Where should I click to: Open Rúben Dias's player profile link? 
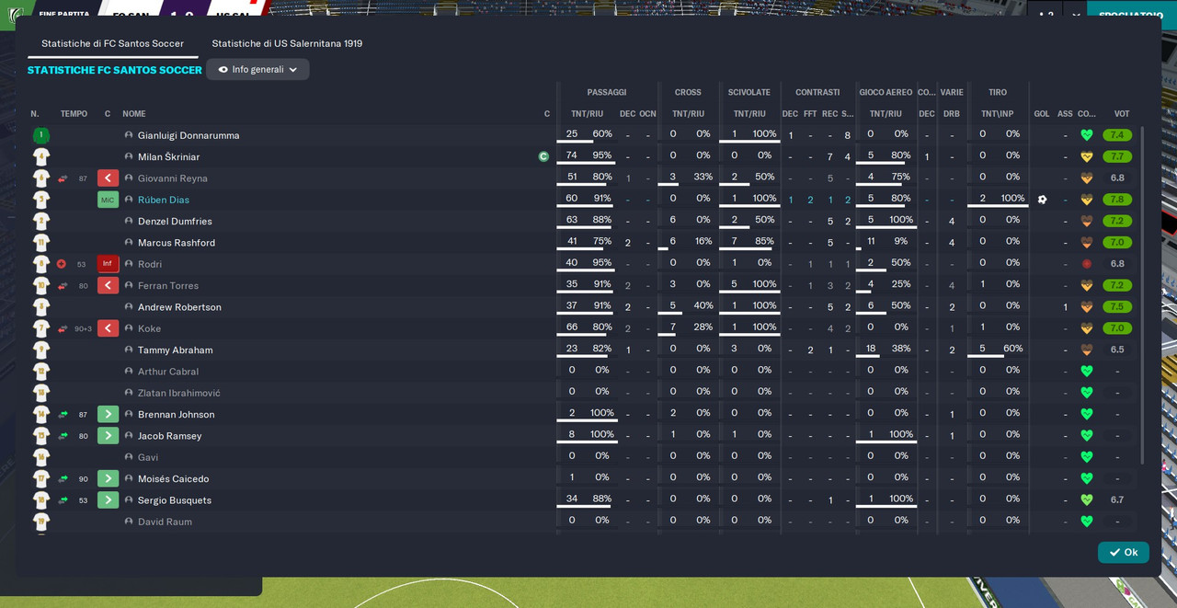point(164,200)
